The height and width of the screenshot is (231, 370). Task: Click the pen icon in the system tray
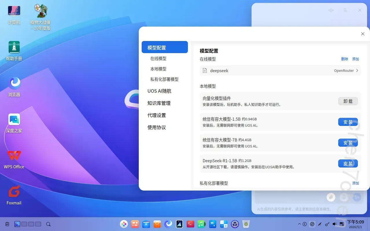tap(320, 224)
